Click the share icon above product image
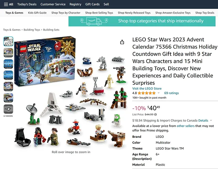Screen dimensions: 218x169 (x=122, y=42)
